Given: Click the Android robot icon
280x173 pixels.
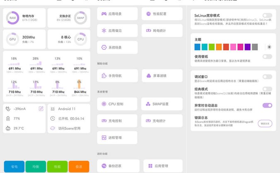Looking at the screenshot, I should [53, 108].
